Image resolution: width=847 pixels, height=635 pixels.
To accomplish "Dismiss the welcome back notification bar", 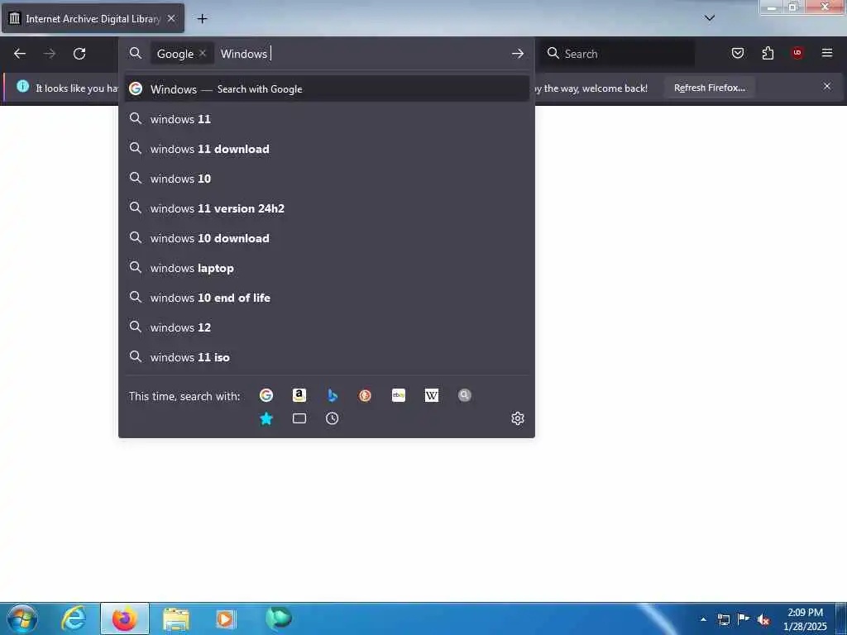I will 827,86.
